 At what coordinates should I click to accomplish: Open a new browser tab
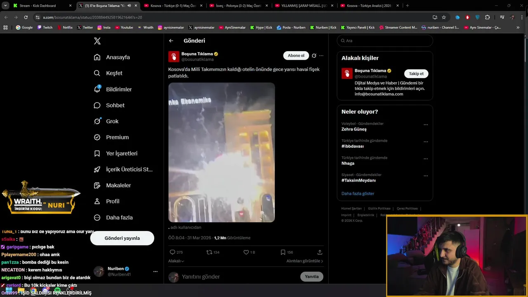coord(407,6)
